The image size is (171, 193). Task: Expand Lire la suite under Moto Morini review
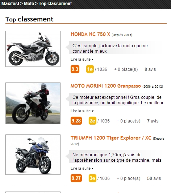click(x=82, y=111)
